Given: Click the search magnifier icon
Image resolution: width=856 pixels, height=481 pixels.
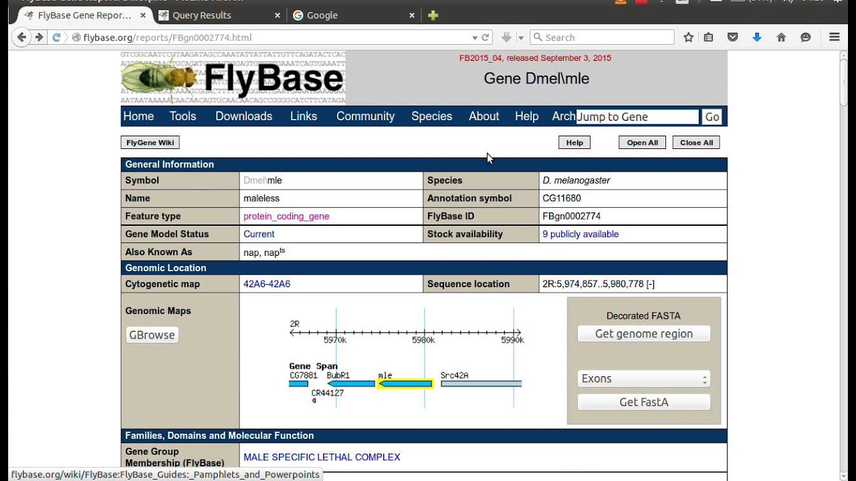Looking at the screenshot, I should click(537, 37).
